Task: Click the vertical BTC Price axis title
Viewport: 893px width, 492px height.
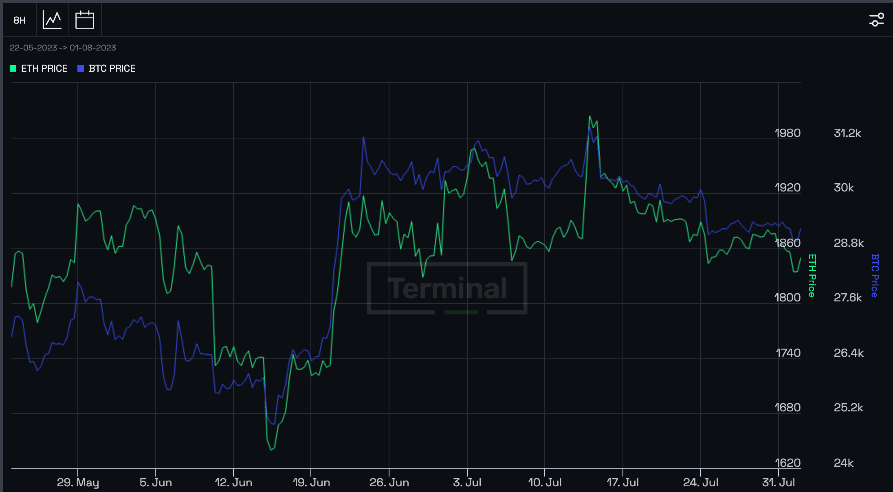Action: coord(875,276)
